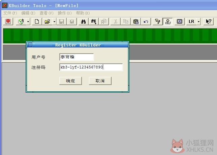Image resolution: width=217 pixels, height=155 pixels.
Task: Click the edit pencil tool icon
Action: click(x=157, y=22)
